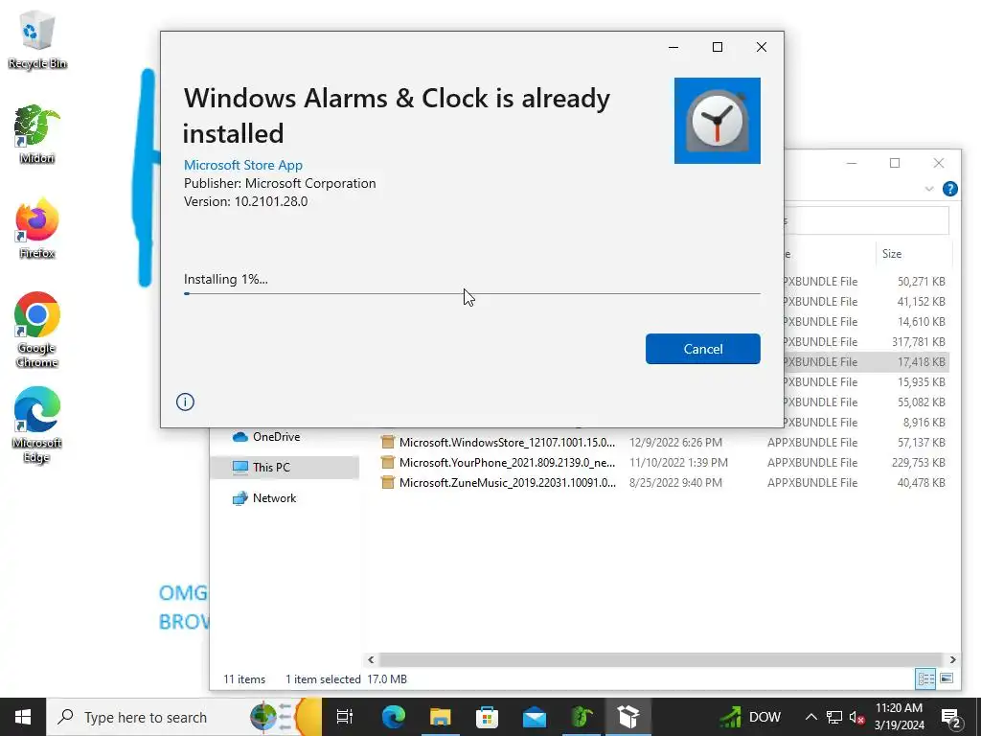Maximize the App Installer window
This screenshot has width=981, height=736.
pos(717,47)
